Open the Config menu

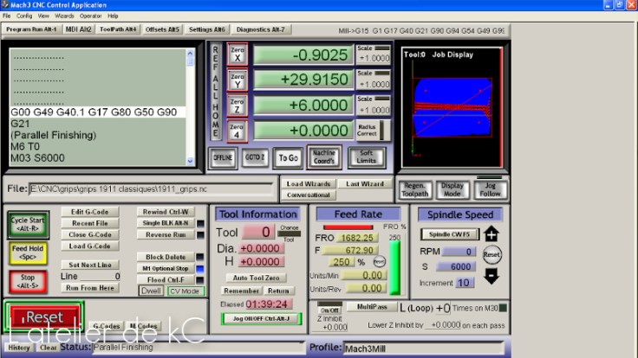[24, 16]
